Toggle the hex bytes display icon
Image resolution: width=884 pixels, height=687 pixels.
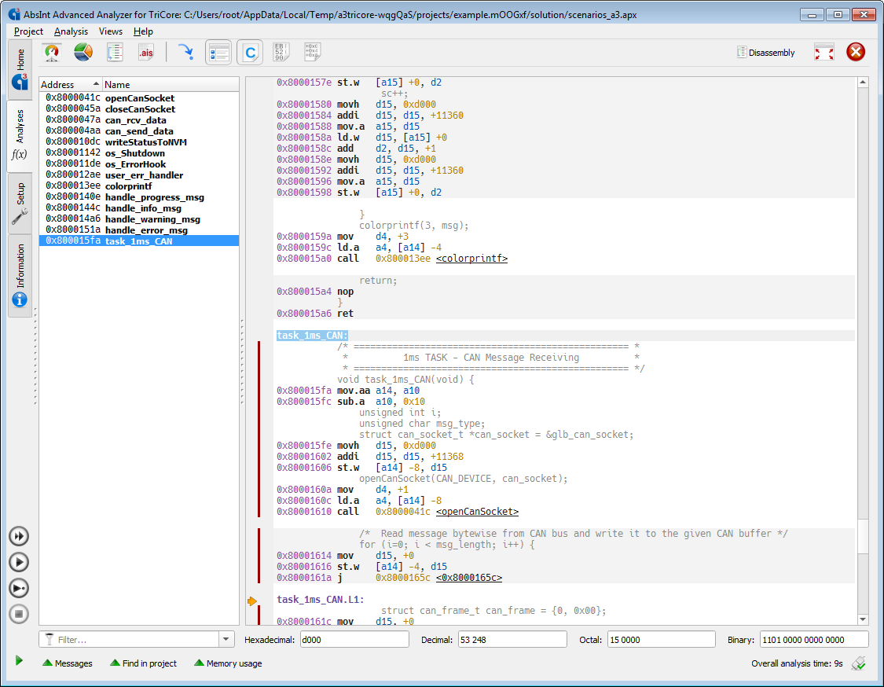(x=281, y=53)
